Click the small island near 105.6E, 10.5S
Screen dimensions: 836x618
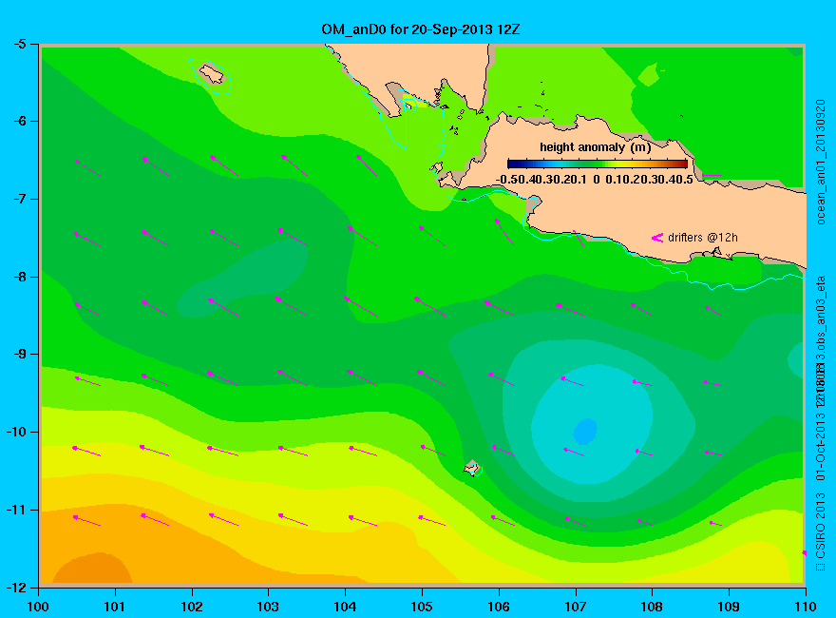pyautogui.click(x=472, y=469)
